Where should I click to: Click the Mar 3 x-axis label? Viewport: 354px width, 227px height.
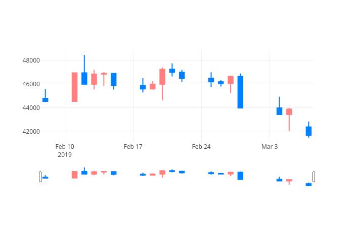click(270, 147)
